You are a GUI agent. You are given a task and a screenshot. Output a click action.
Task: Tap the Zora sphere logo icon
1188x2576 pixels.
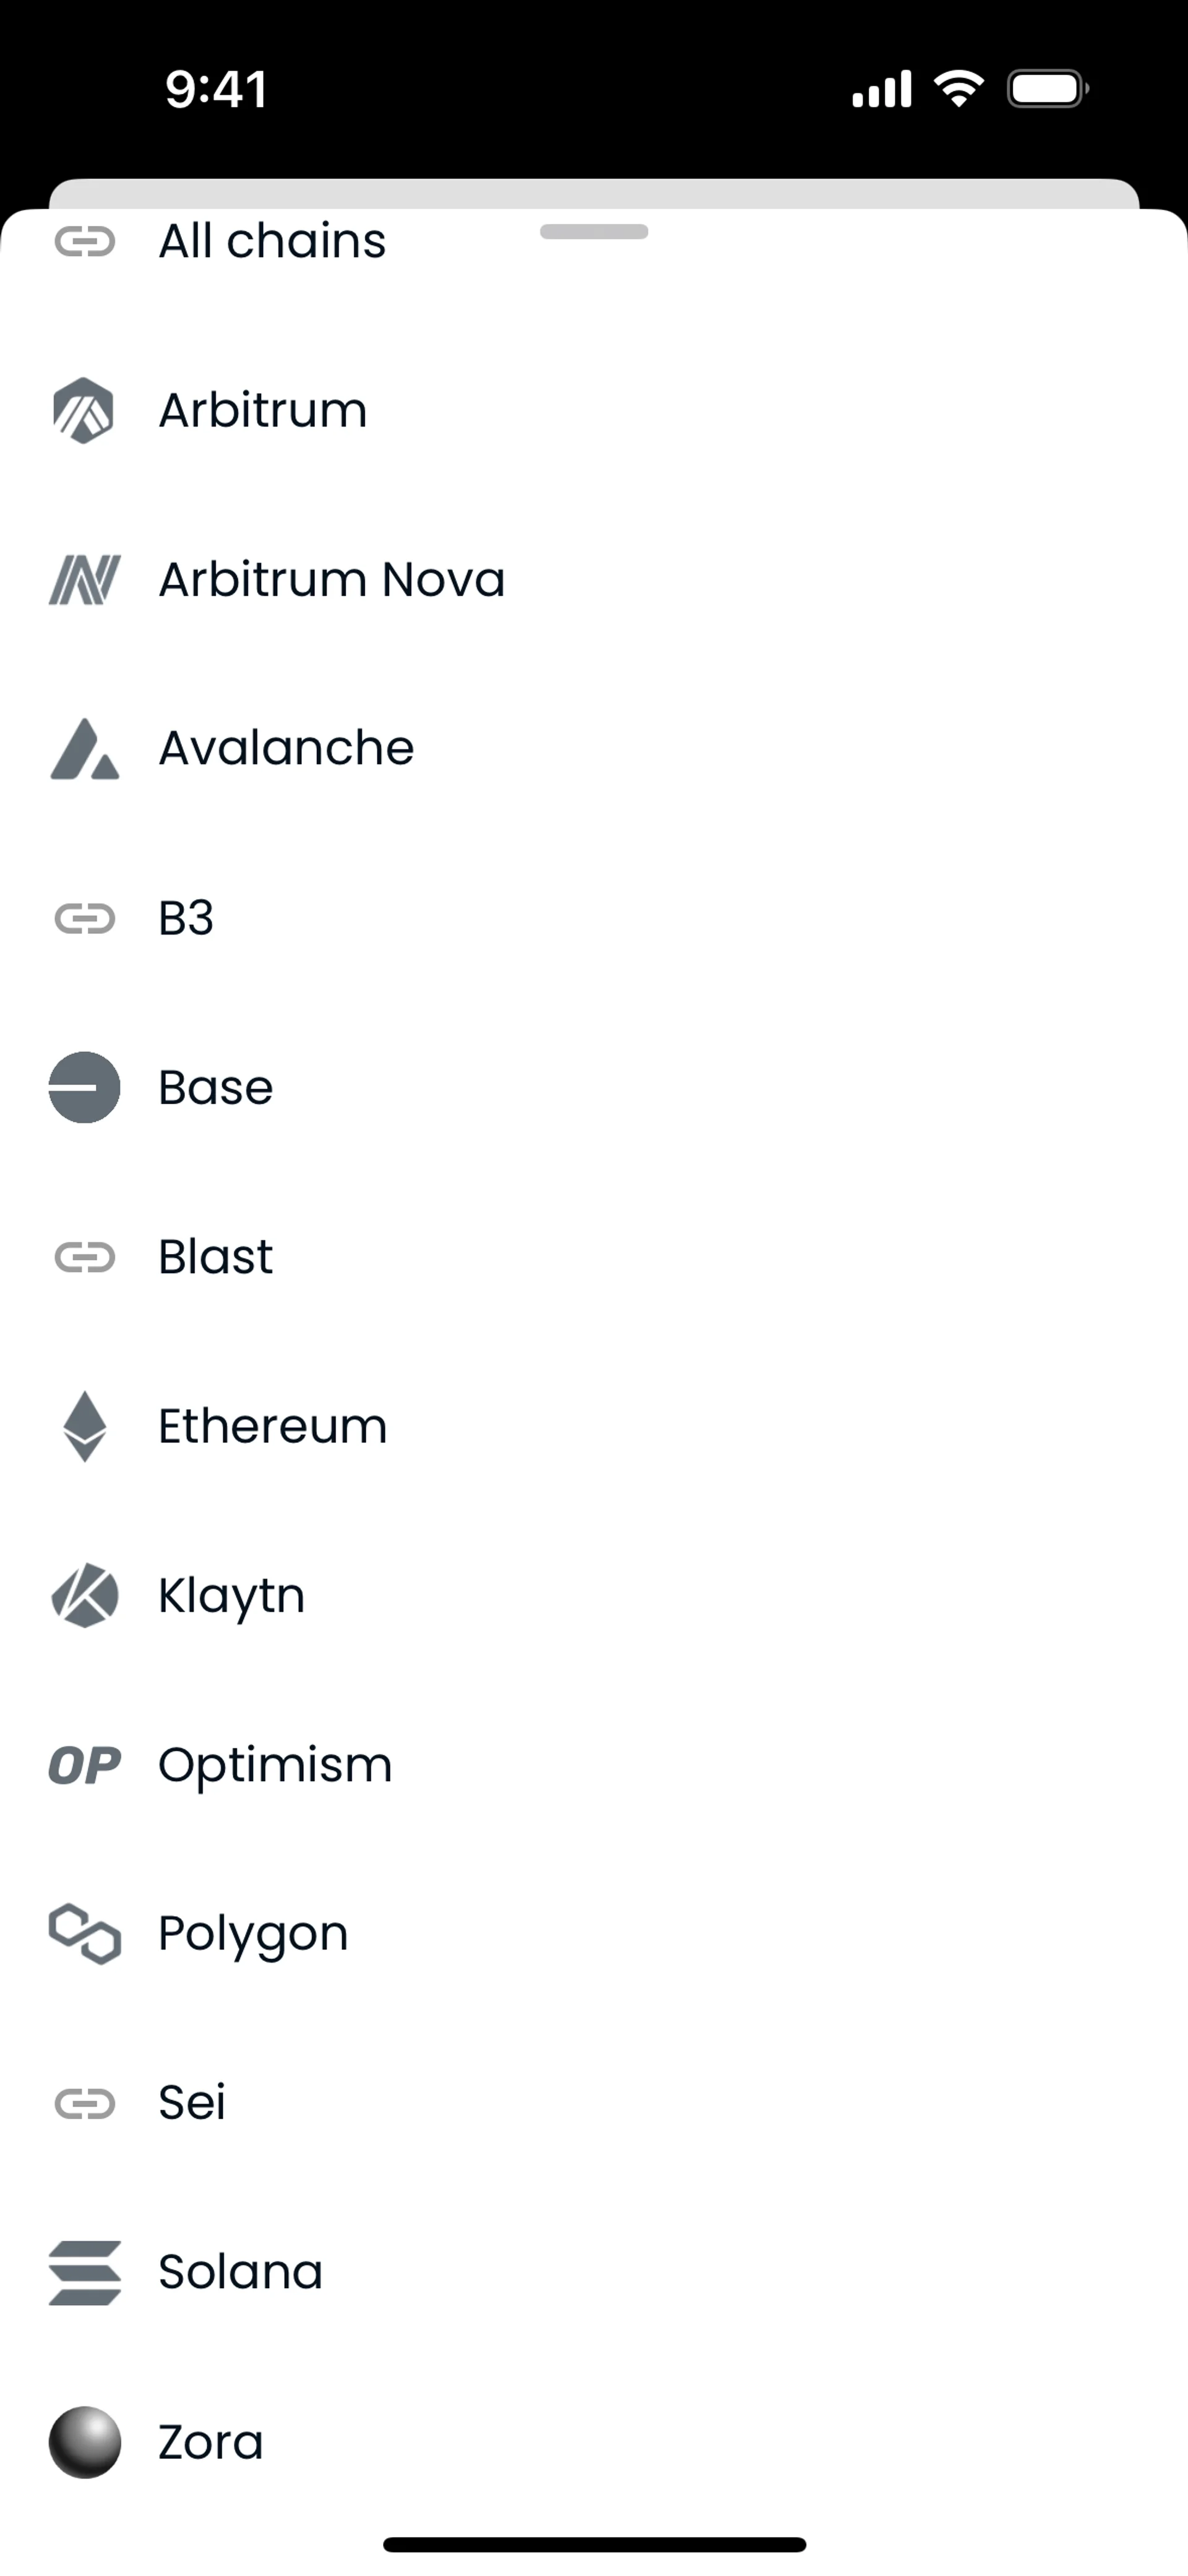point(84,2442)
